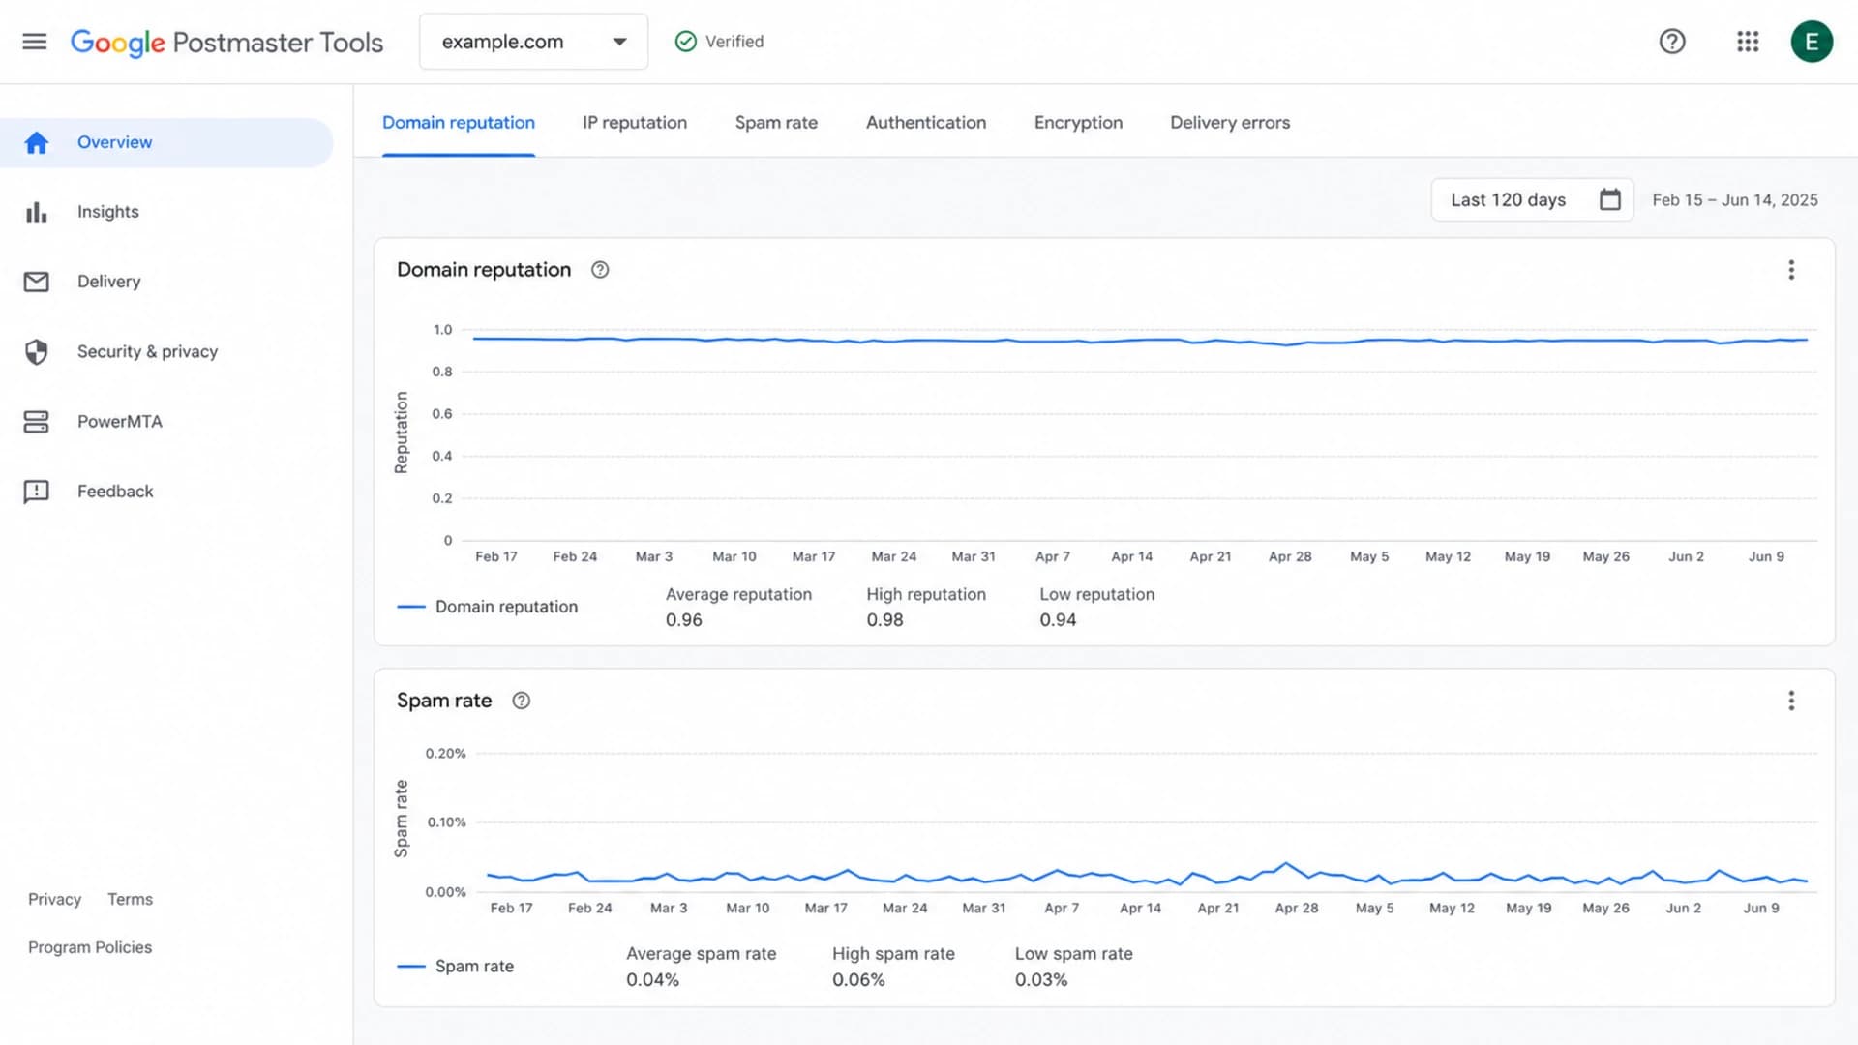Open Spam rate card more options
Image resolution: width=1858 pixels, height=1045 pixels.
coord(1791,701)
